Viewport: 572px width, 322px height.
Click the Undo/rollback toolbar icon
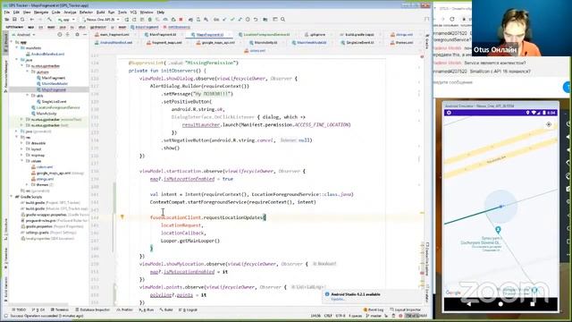256,20
